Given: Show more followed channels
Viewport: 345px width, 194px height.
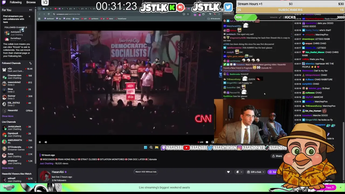Looking at the screenshot, I should (8, 116).
